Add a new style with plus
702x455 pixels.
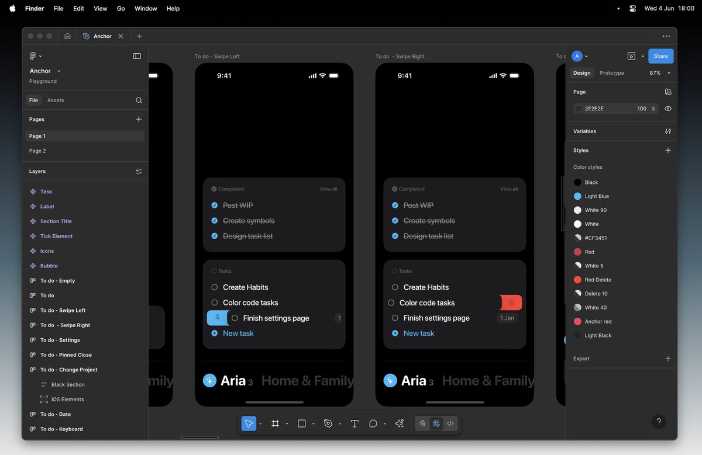click(x=668, y=150)
